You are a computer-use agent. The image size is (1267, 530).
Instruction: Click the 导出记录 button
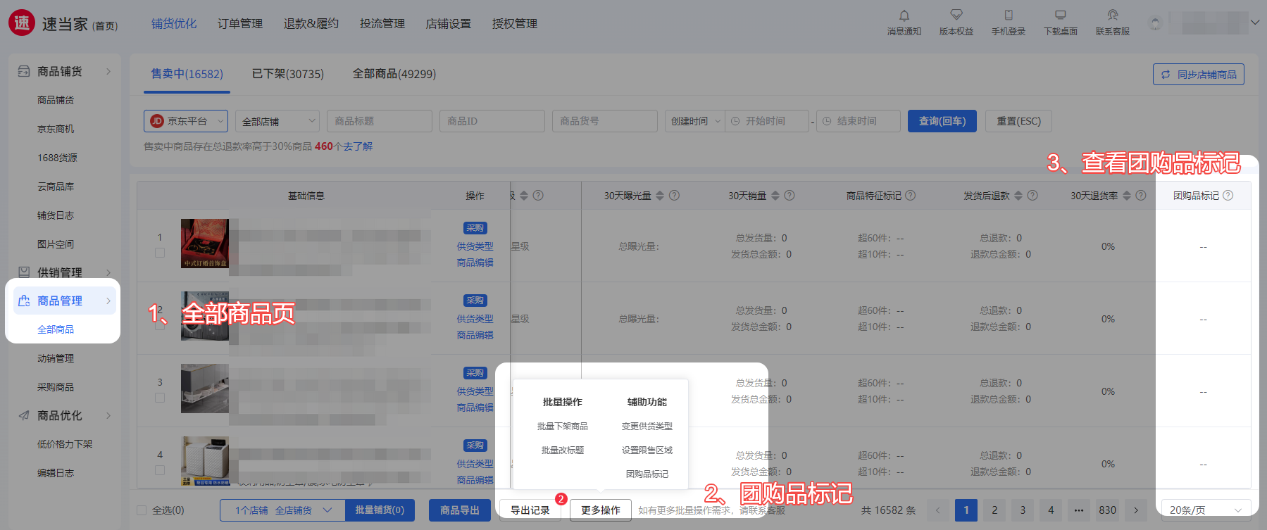point(530,510)
